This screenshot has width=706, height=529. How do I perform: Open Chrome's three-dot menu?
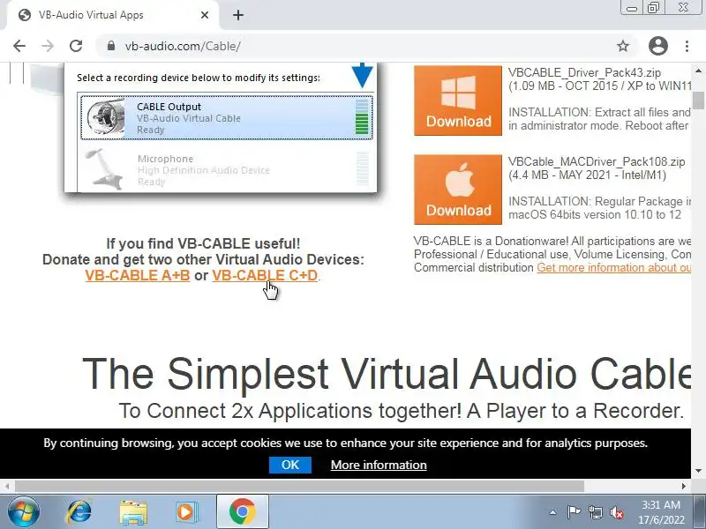(x=687, y=46)
